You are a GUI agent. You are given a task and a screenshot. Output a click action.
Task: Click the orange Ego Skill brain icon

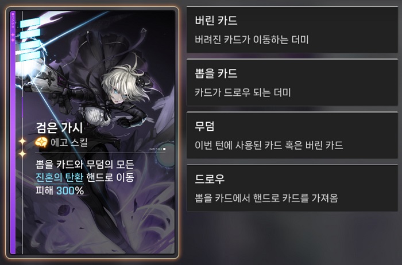(x=41, y=142)
